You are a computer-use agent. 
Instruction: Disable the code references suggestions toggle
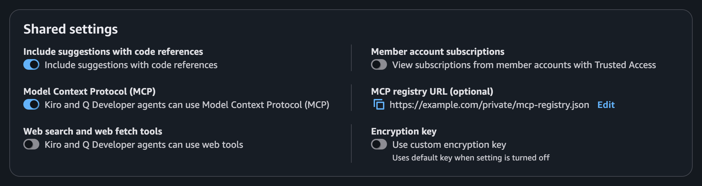31,65
